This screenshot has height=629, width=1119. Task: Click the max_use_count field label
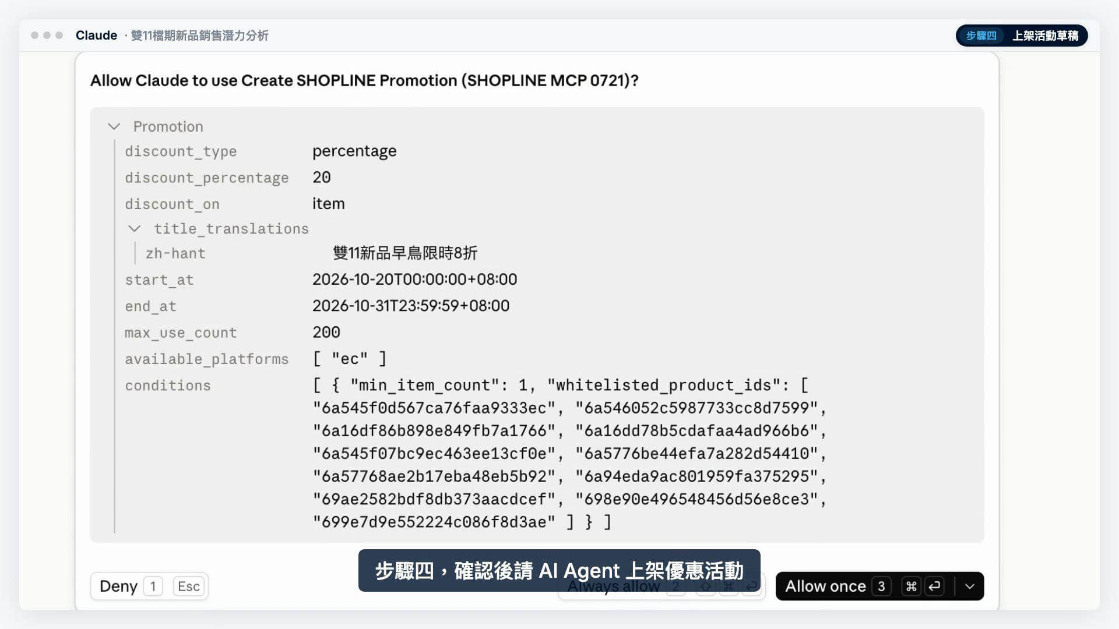(181, 333)
